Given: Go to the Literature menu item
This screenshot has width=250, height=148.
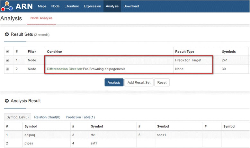Looking at the screenshot, I should click(x=72, y=6).
